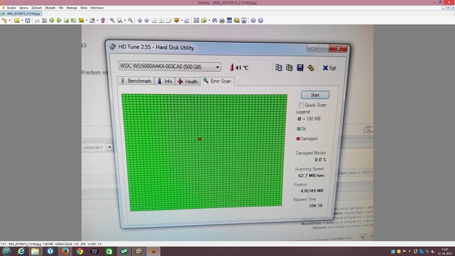Open Firefox from the taskbar
The image size is (455, 256).
(x=65, y=251)
